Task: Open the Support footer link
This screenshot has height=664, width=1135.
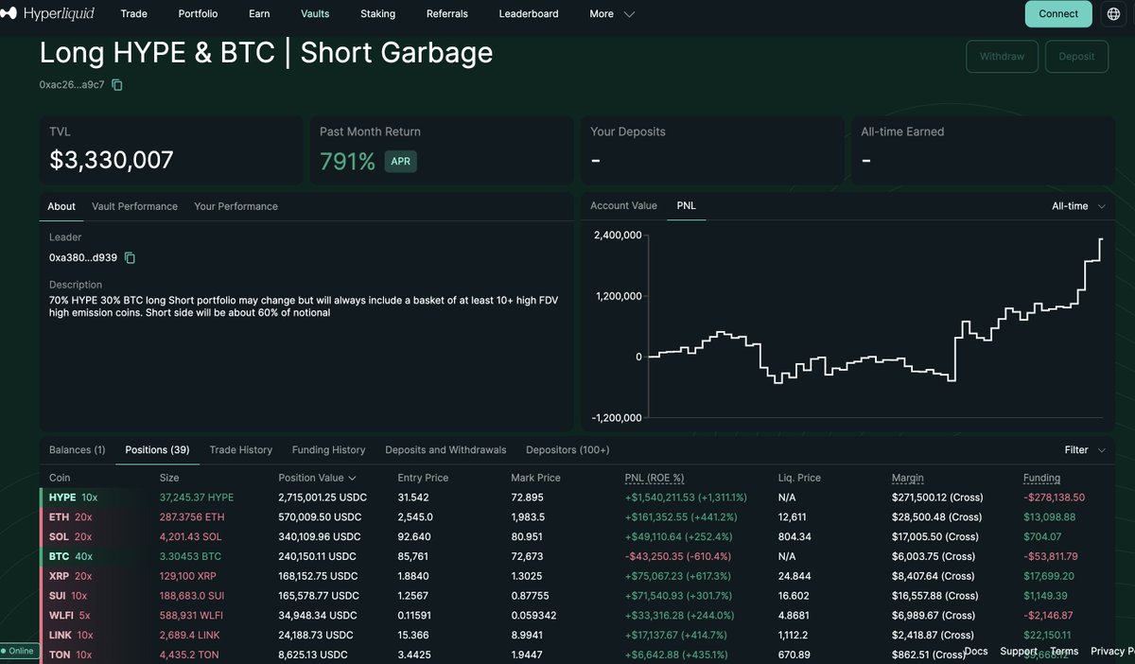Action: (x=1018, y=651)
